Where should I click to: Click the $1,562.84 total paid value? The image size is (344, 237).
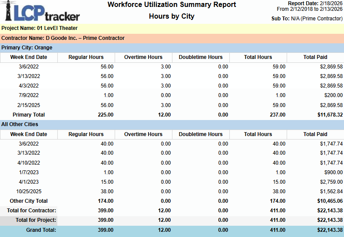click(x=331, y=192)
